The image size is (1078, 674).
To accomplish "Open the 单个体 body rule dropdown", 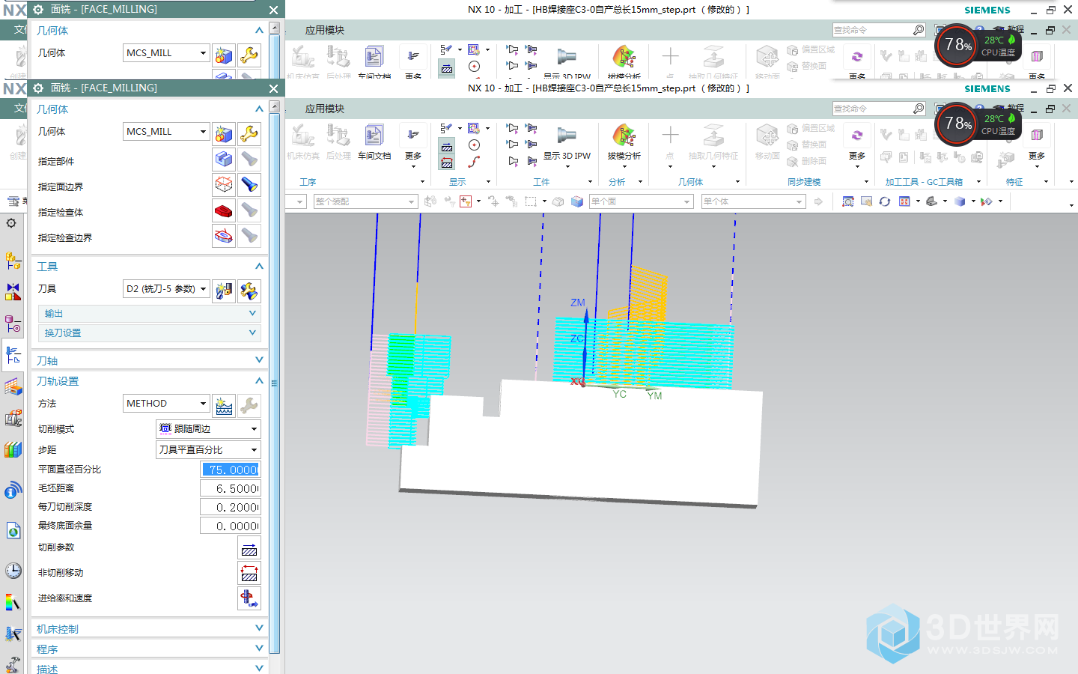I will coord(753,201).
